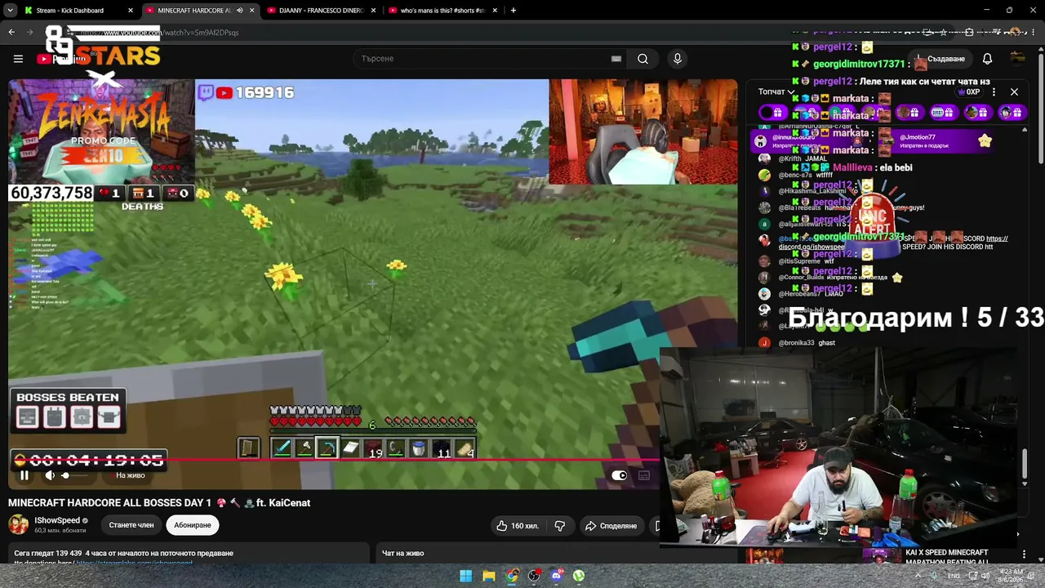Join channel via Станете член

tap(131, 525)
